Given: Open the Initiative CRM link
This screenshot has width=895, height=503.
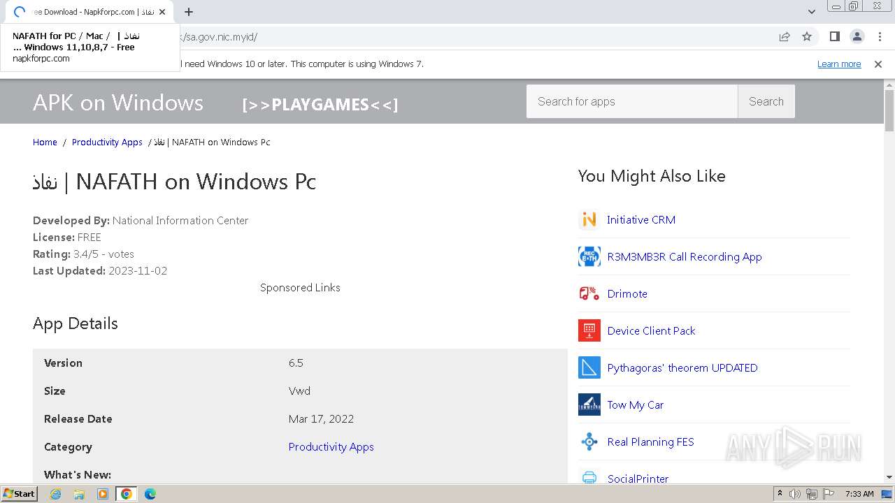Looking at the screenshot, I should (x=641, y=219).
